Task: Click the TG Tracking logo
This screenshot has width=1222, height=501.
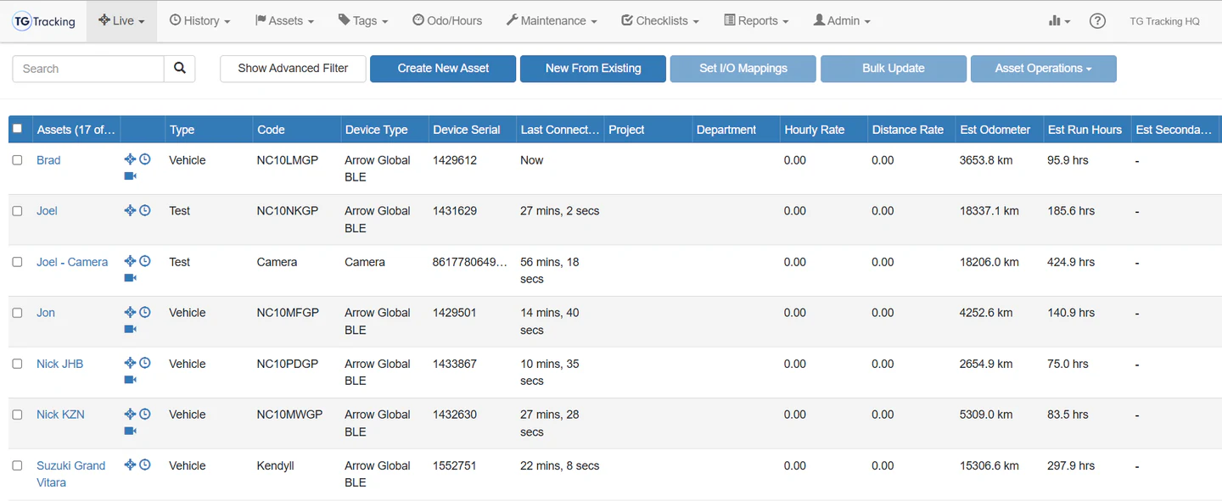Action: [44, 21]
